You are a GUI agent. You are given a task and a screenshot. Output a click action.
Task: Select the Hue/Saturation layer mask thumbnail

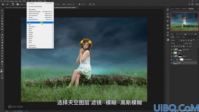(182, 59)
